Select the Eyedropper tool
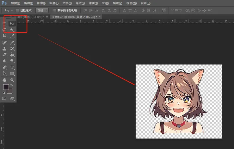This screenshot has width=234, height=149. (12, 36)
